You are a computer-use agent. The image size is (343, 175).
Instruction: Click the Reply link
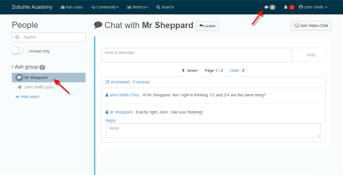(111, 121)
